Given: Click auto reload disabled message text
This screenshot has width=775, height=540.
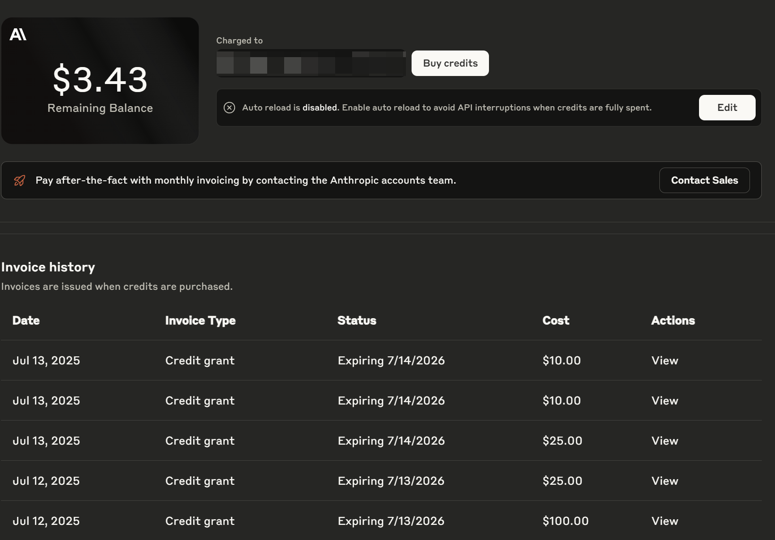Looking at the screenshot, I should click(x=446, y=108).
